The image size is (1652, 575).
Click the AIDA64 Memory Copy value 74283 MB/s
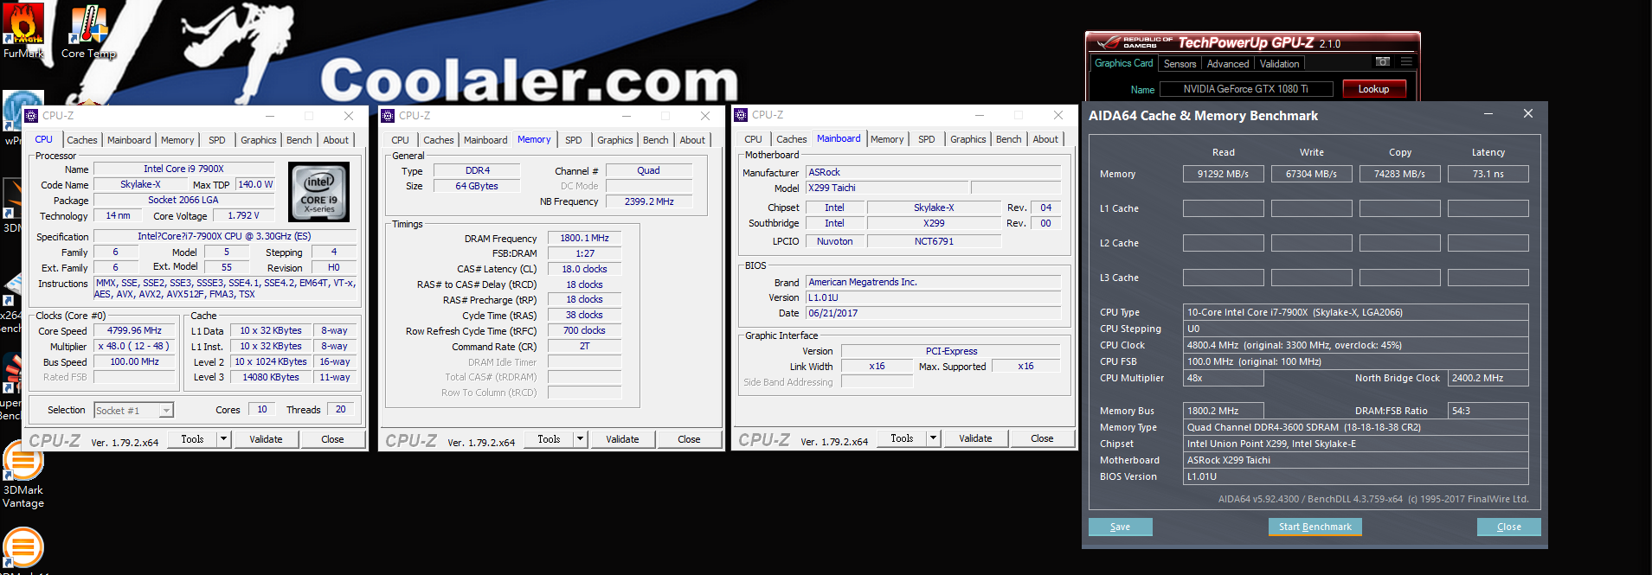point(1399,174)
